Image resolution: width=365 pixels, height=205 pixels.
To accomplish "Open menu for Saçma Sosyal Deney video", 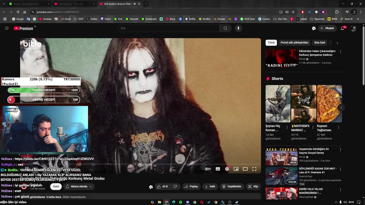I will [340, 149].
